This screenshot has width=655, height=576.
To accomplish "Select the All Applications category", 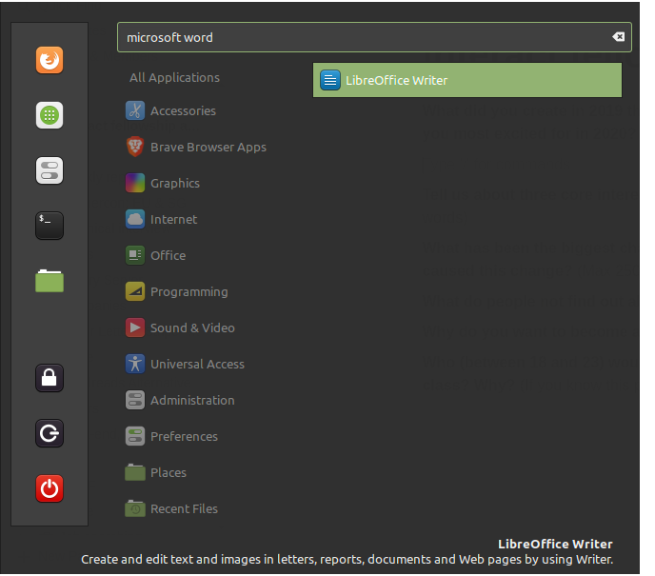I will (174, 78).
